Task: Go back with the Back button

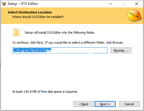Action: coord(84,104)
